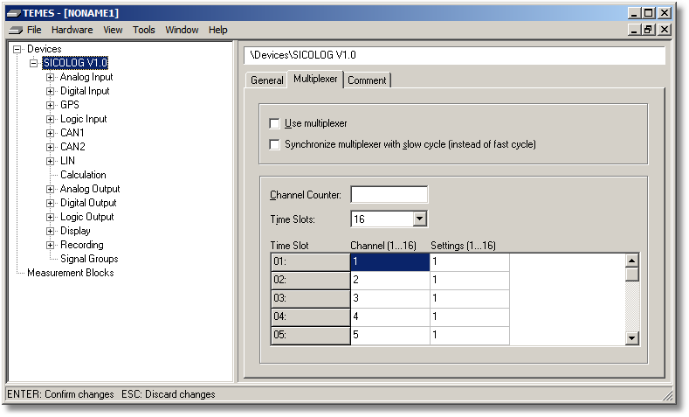The height and width of the screenshot is (417, 689).
Task: Open the File menu
Action: [34, 30]
